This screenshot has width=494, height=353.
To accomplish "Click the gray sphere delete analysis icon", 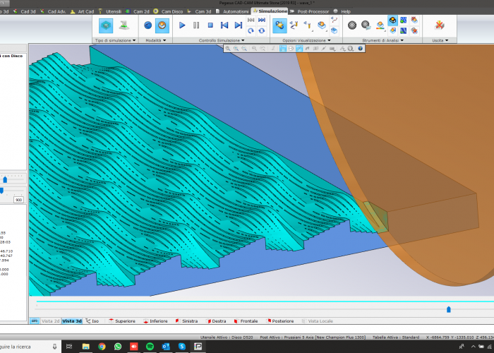I will (x=414, y=31).
